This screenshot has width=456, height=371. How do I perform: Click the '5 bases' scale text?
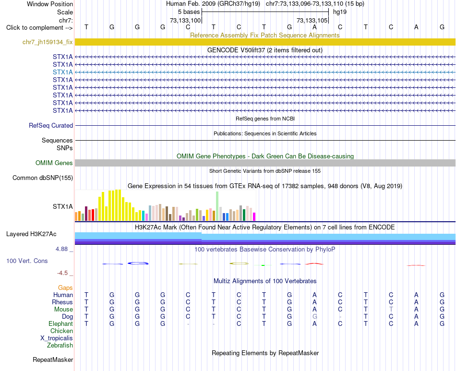coord(189,12)
